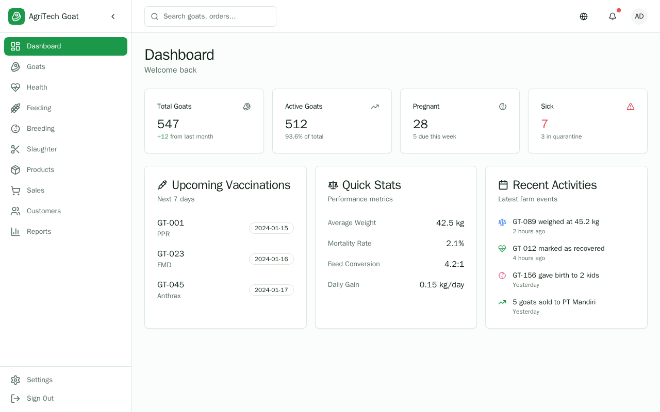The height and width of the screenshot is (412, 660).
Task: Click the search magnifier icon
Action: click(x=155, y=16)
